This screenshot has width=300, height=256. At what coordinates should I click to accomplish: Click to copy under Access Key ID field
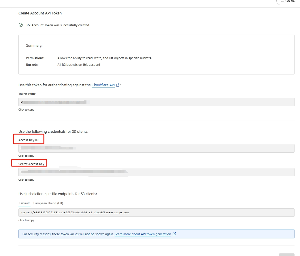pos(26,156)
